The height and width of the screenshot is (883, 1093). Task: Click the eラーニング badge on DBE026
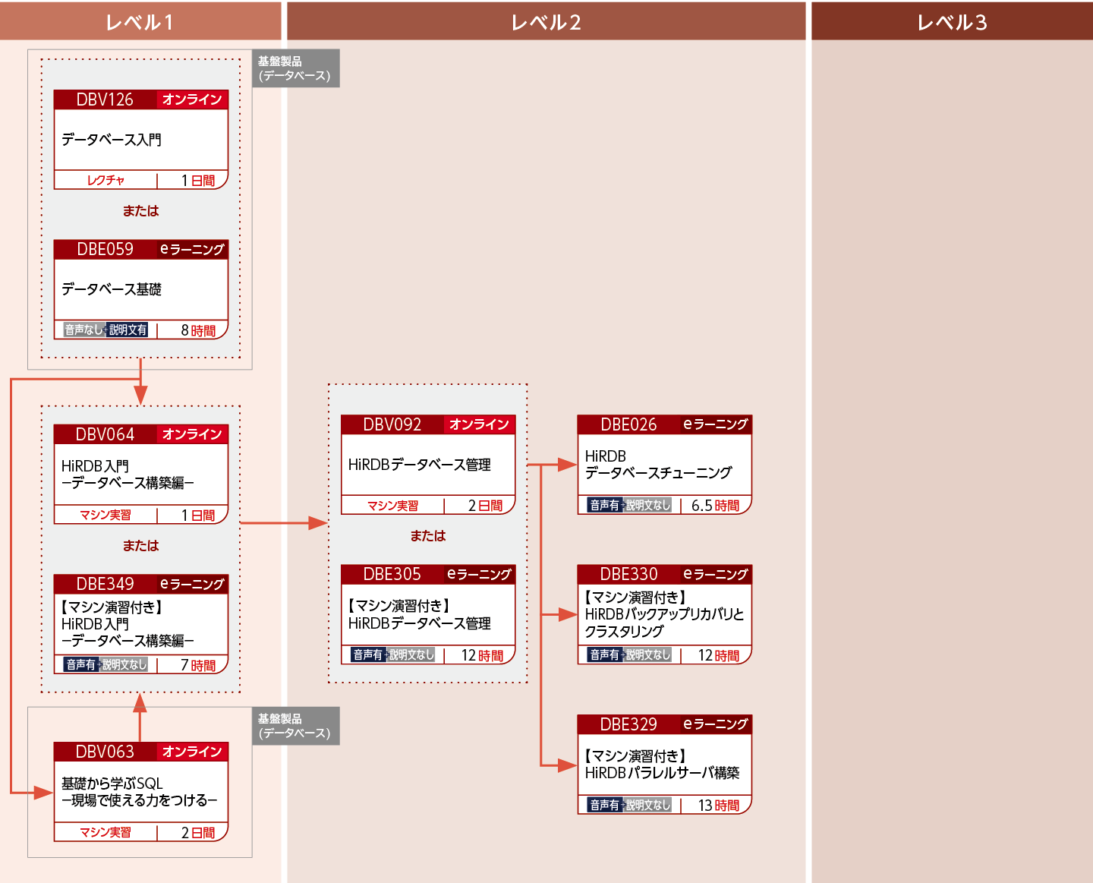point(715,424)
